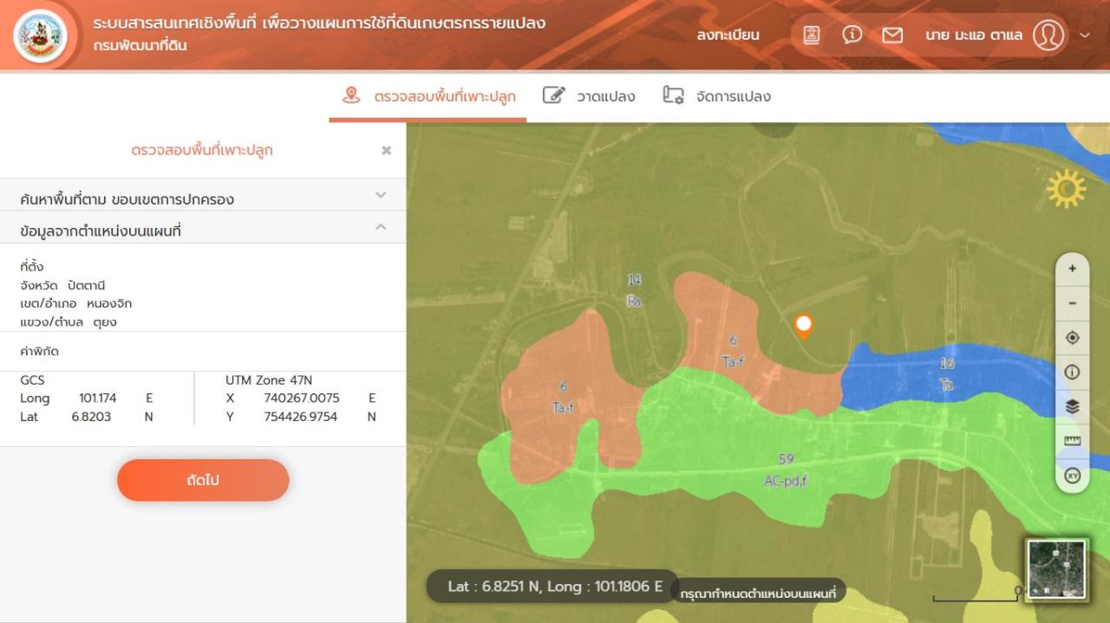
Task: Close the ตรวจสอบพื้นที่เพาะปลูก panel
Action: [387, 151]
